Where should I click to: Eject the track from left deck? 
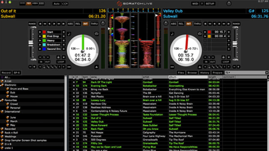(x=96, y=67)
